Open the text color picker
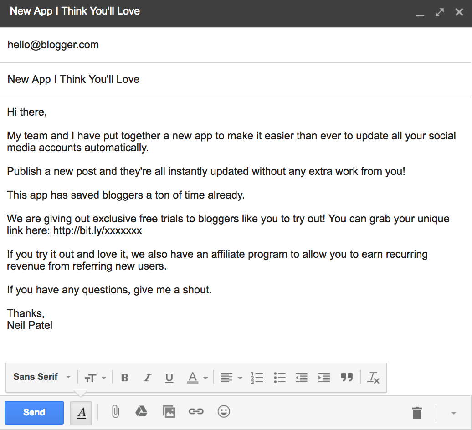 197,378
